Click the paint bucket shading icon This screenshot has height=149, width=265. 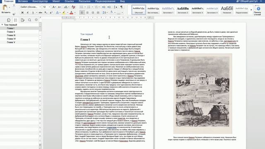(111, 12)
